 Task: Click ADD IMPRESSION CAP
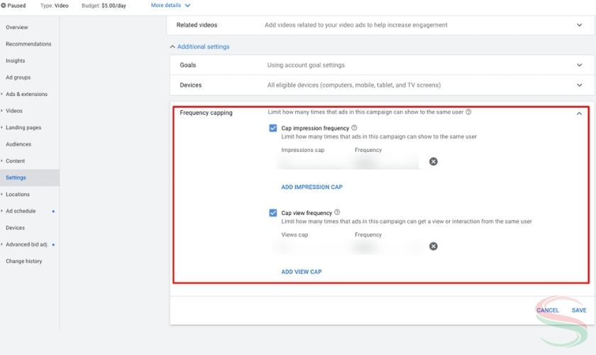pos(311,187)
